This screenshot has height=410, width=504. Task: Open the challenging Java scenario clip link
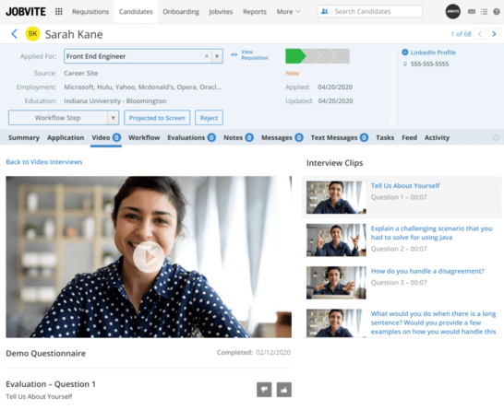tap(431, 233)
